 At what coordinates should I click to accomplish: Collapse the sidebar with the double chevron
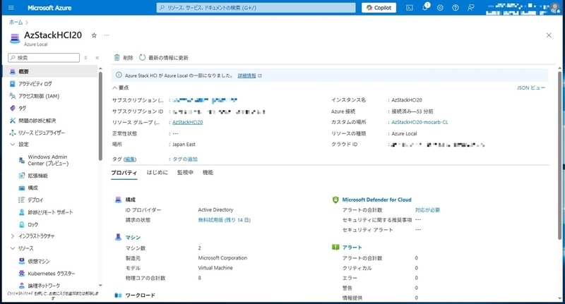click(x=97, y=58)
